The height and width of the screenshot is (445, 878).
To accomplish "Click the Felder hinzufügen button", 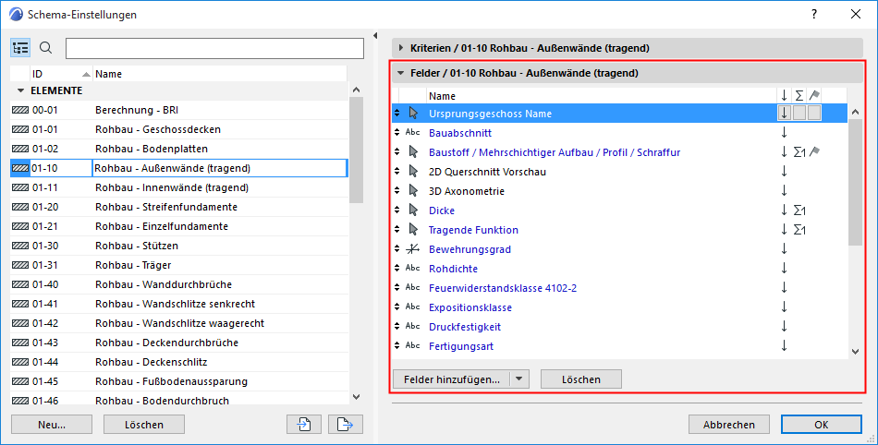I will (452, 379).
